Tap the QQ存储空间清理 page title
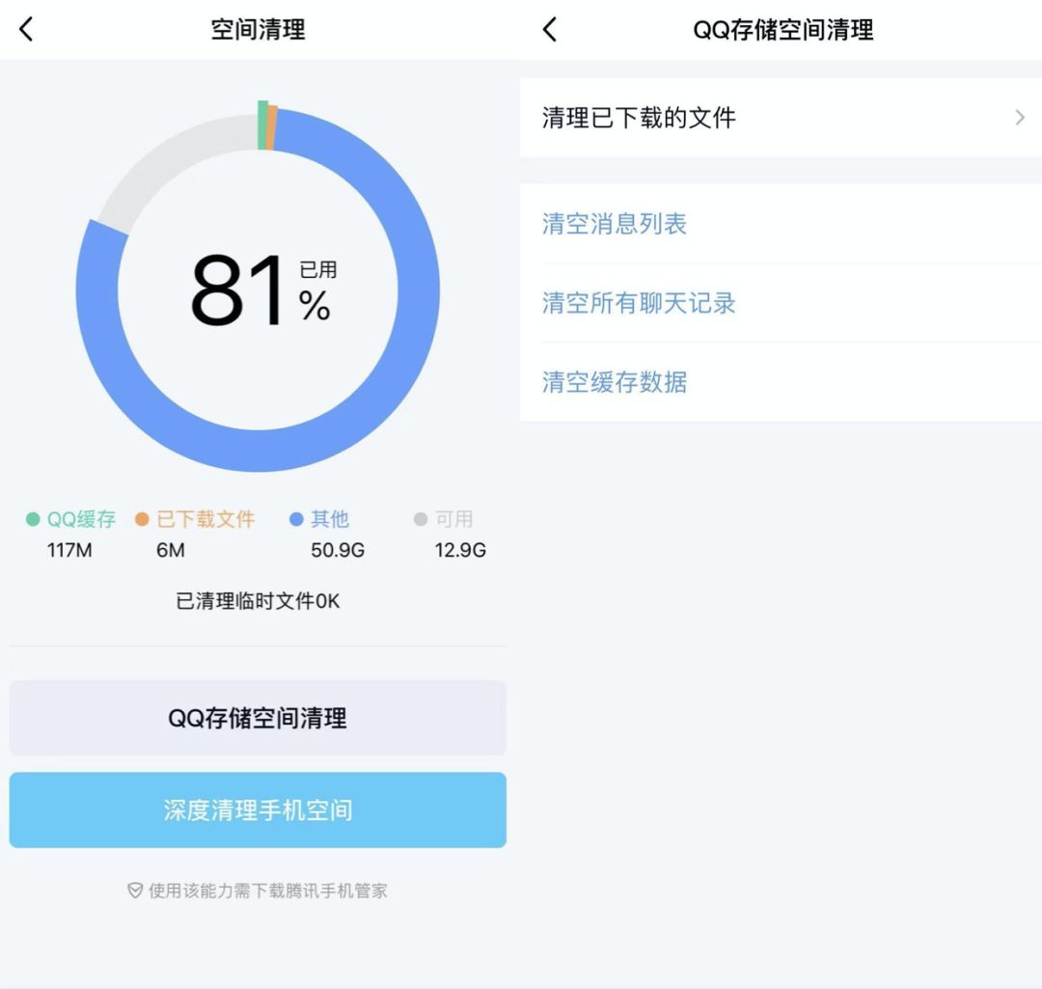The width and height of the screenshot is (1042, 989). [x=782, y=29]
